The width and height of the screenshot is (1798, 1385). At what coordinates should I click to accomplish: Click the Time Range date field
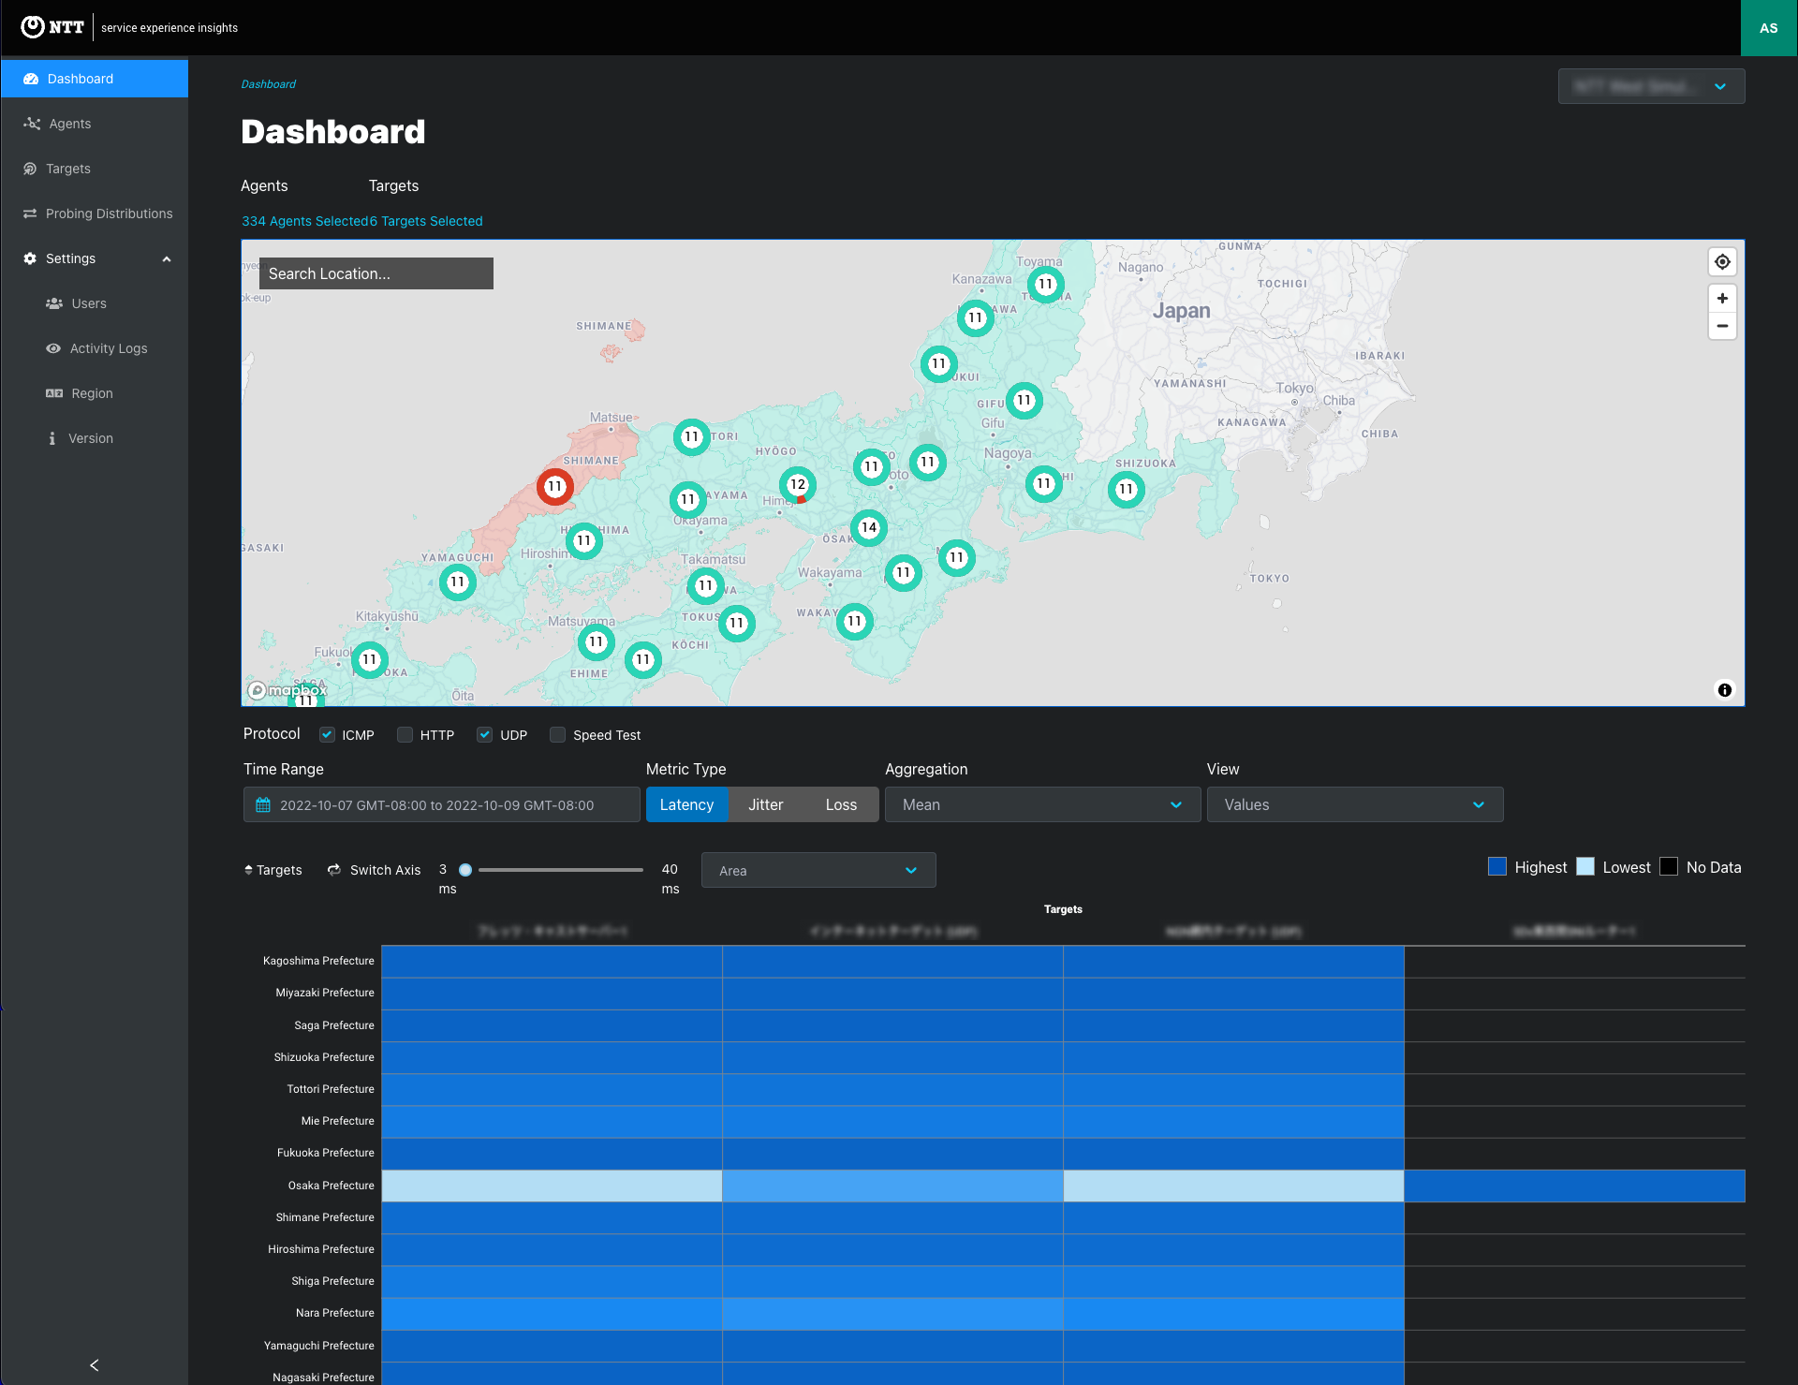(441, 804)
